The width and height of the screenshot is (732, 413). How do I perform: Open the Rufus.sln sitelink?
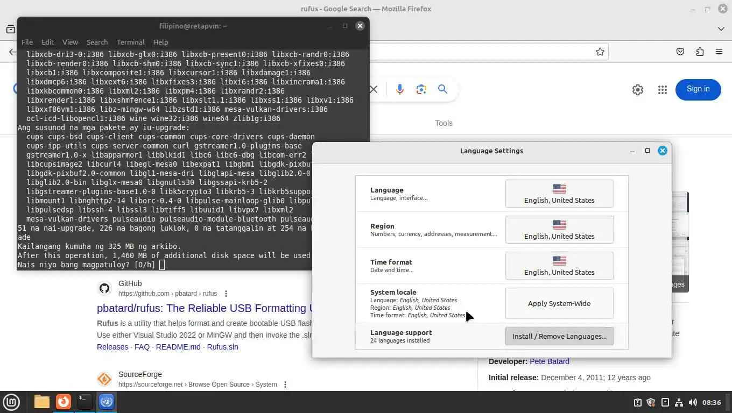(x=223, y=347)
